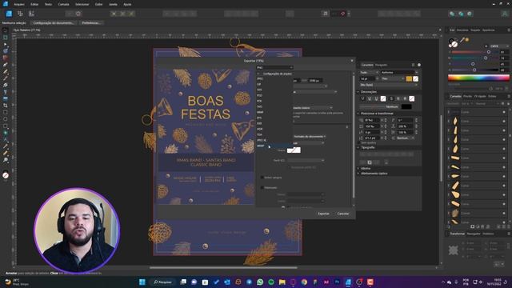Switch to the Export persona
The width and height of the screenshot is (512, 288).
tap(31, 14)
